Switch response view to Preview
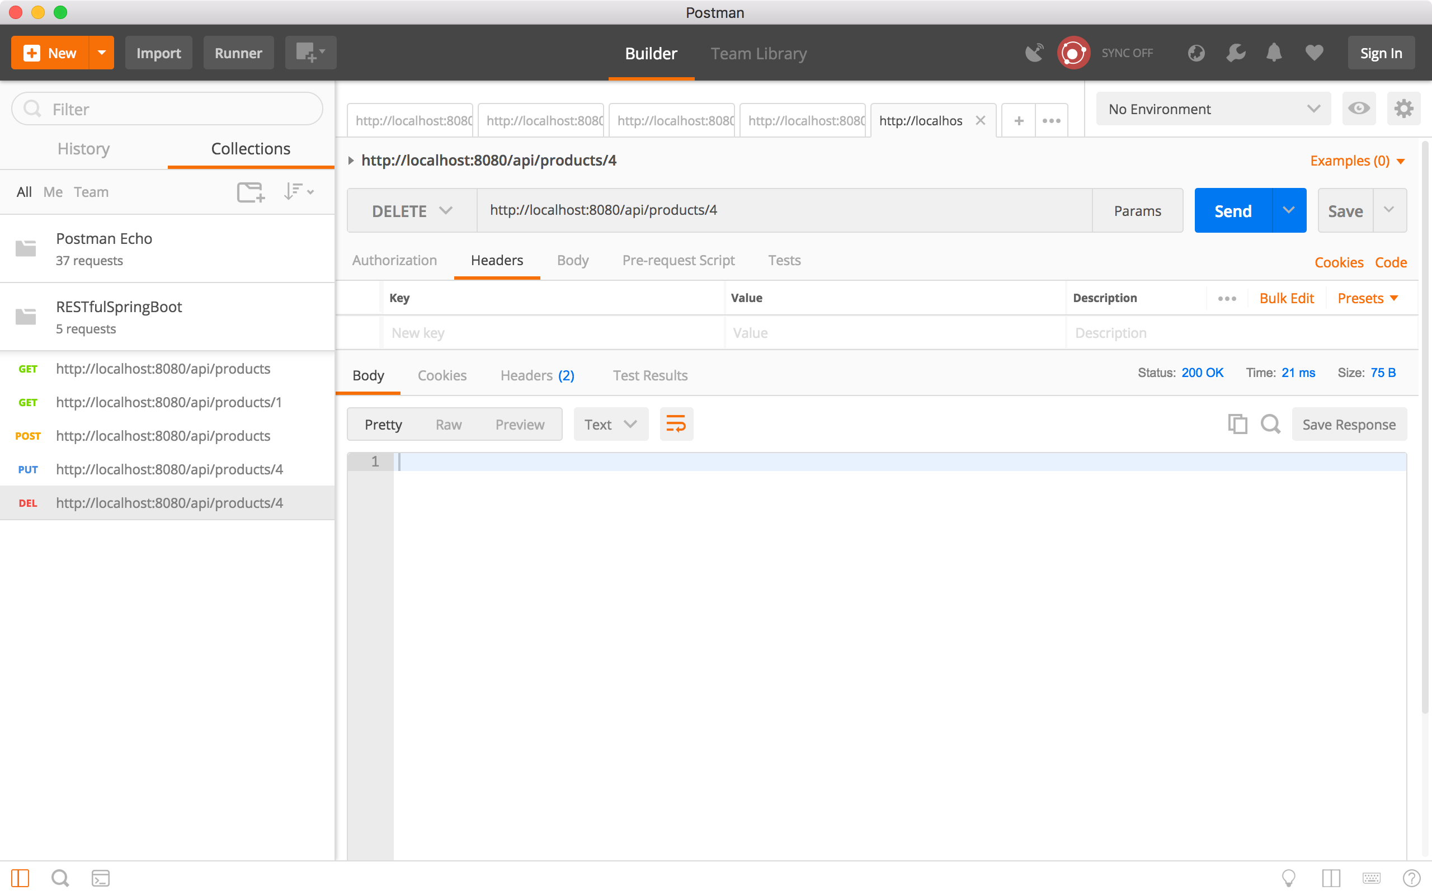 520,425
